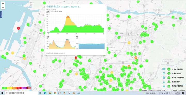Screen dimensions: 186x95
Task: Open Blender from the taskbar
Action: (x=74, y=93)
